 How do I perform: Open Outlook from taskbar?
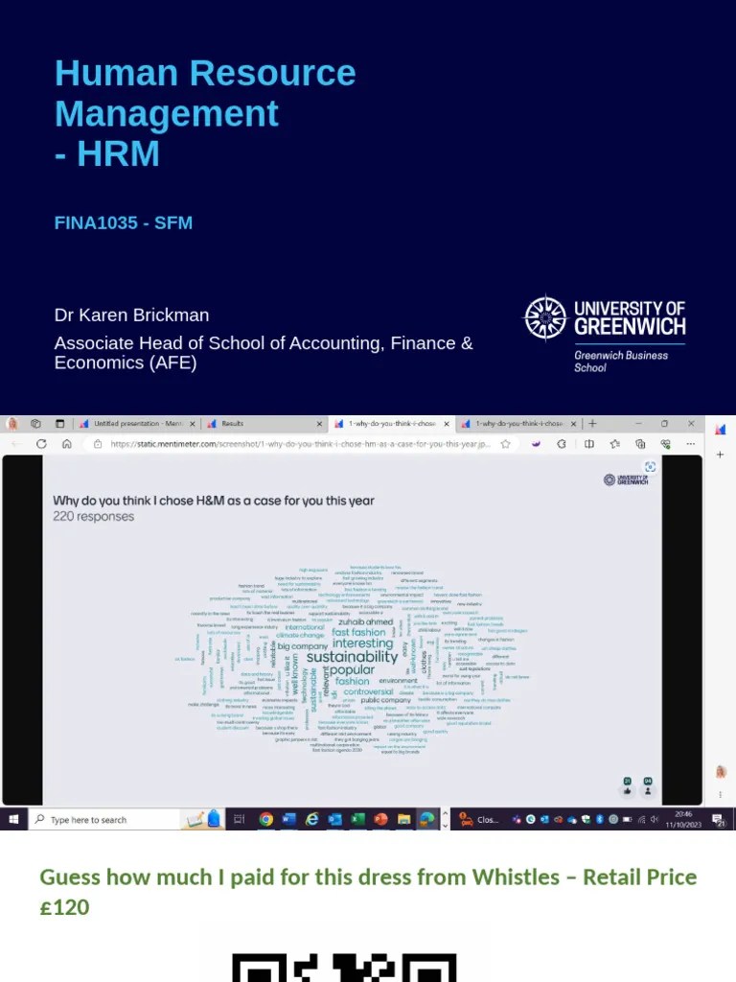[x=334, y=819]
